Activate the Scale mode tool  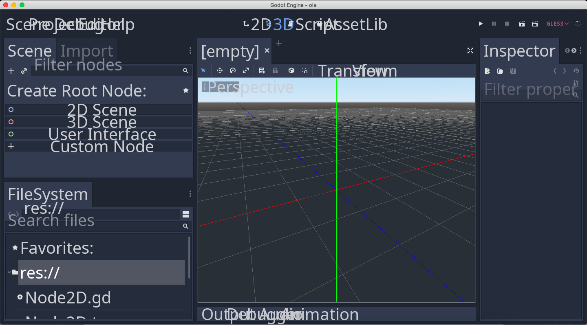245,71
